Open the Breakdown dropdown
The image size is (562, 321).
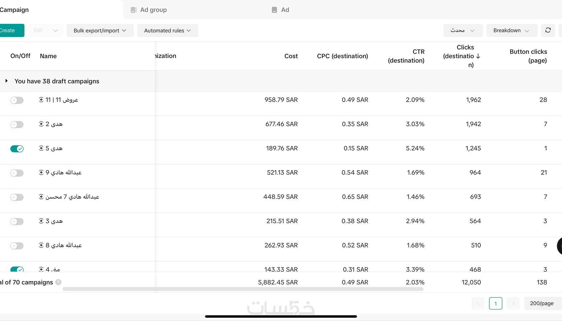coord(511,30)
